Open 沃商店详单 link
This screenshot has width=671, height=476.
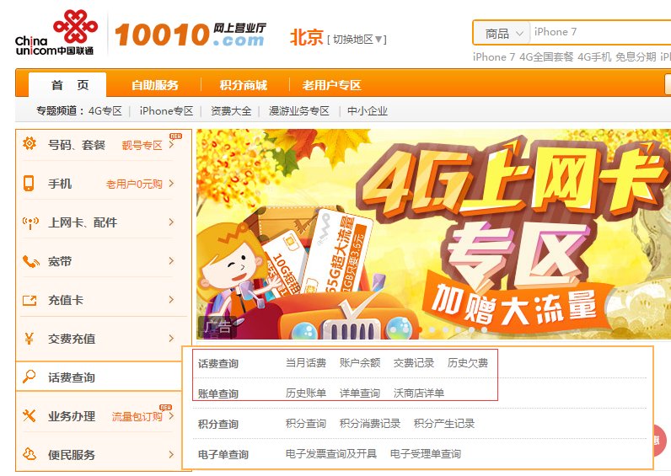(x=419, y=393)
